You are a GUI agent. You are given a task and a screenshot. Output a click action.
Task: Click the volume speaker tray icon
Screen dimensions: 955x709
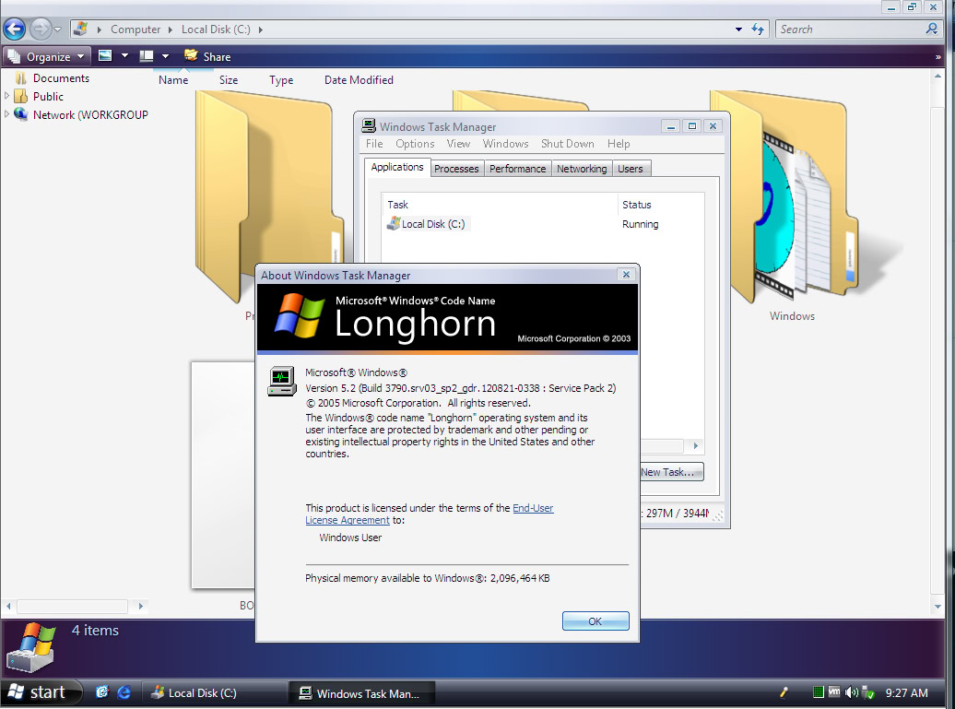click(851, 692)
